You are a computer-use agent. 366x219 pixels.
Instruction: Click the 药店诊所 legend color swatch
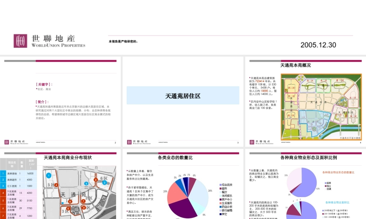pos(220,207)
